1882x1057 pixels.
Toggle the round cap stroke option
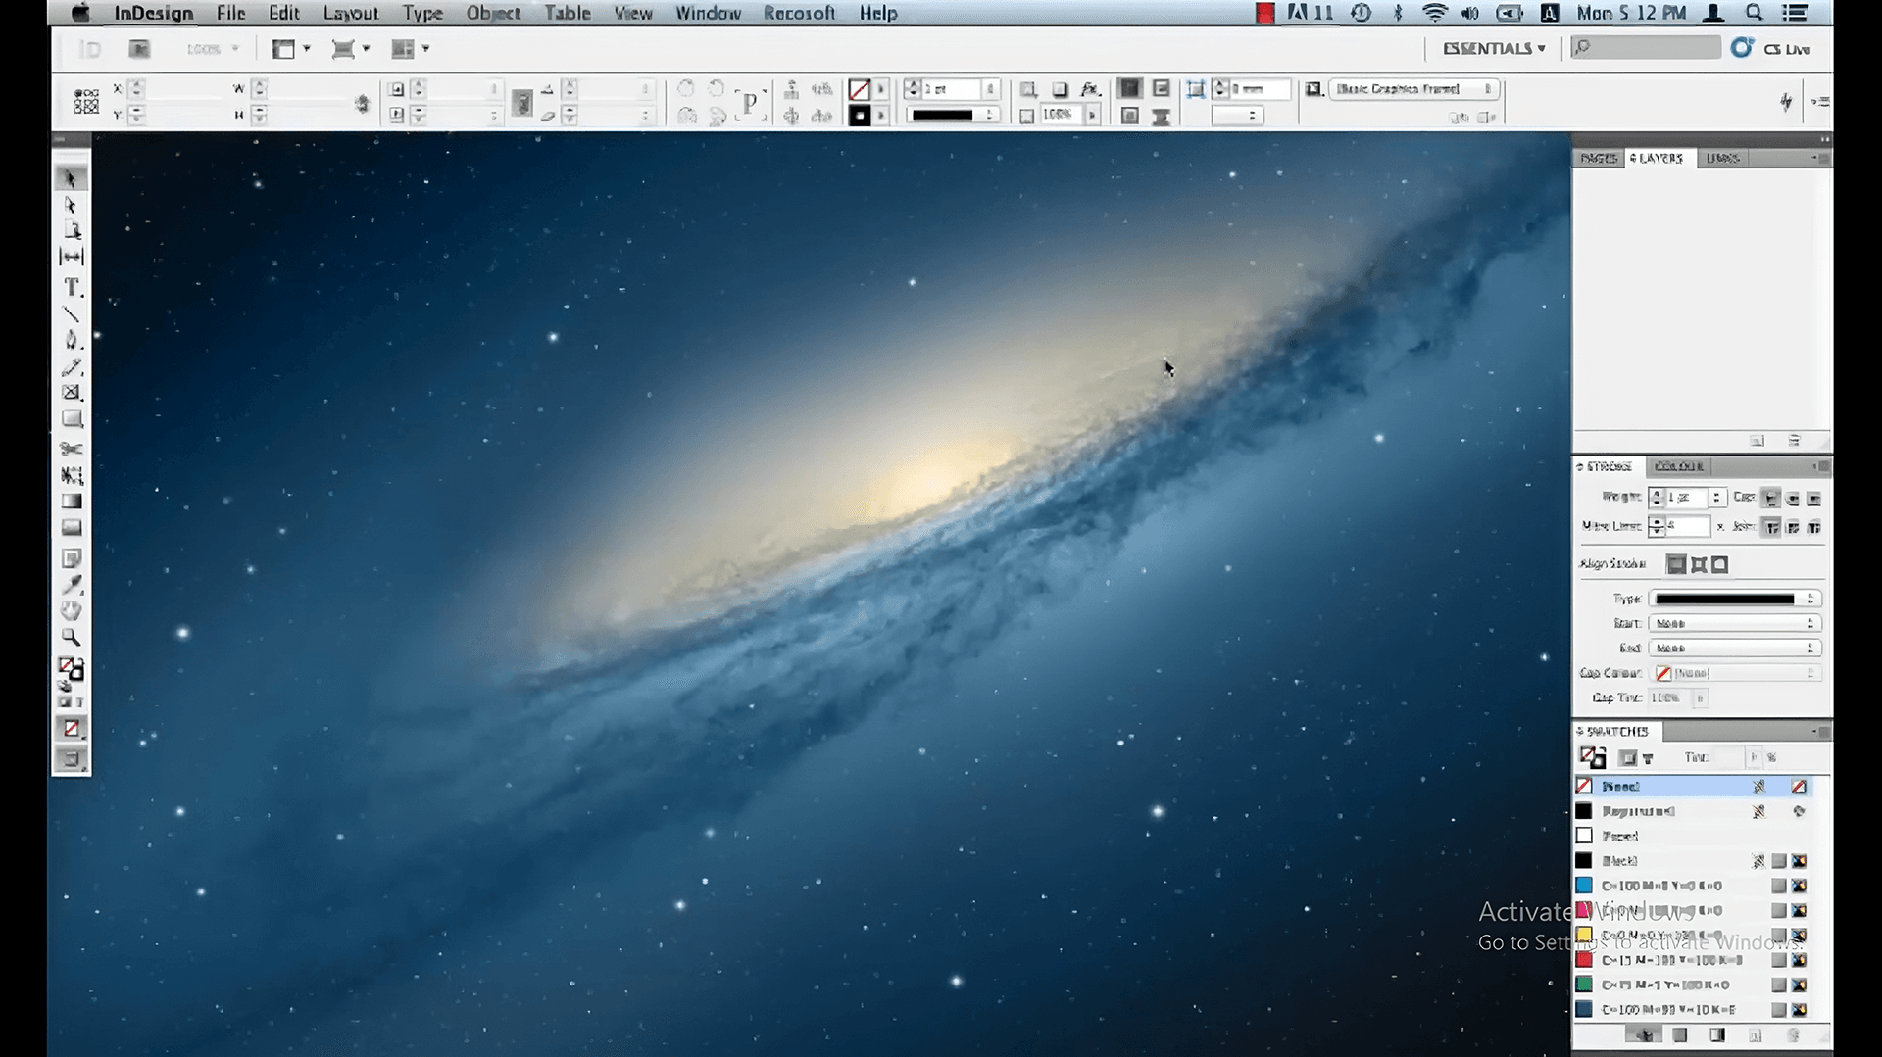[1793, 499]
